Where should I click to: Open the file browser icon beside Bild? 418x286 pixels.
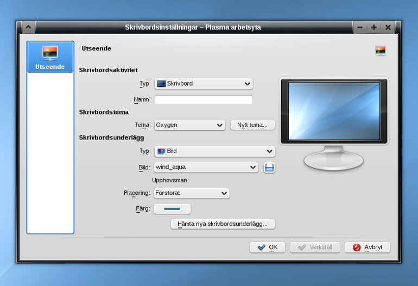click(x=269, y=168)
